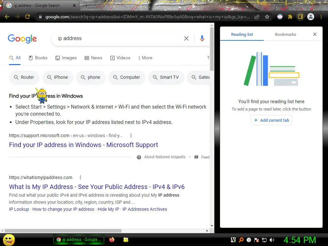328x246 pixels.
Task: Click the checkered tray icon
Action: (x=233, y=240)
